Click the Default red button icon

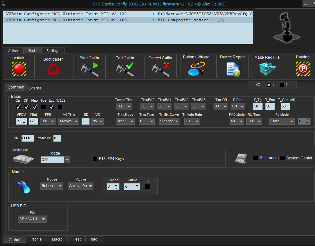pos(19,69)
